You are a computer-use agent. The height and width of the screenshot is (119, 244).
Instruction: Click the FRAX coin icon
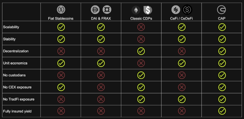[107, 9]
